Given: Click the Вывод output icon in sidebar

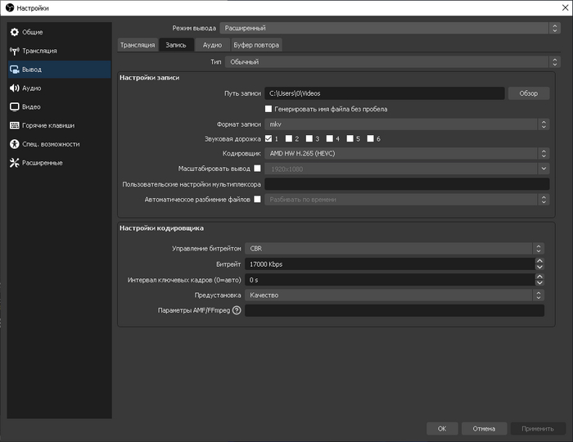Looking at the screenshot, I should tap(15, 70).
